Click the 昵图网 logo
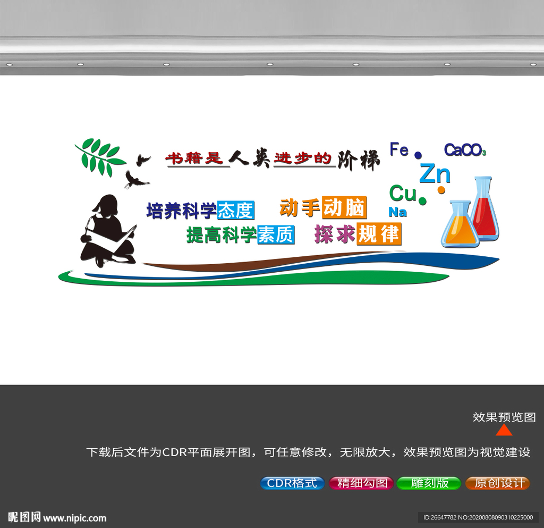 point(24,517)
